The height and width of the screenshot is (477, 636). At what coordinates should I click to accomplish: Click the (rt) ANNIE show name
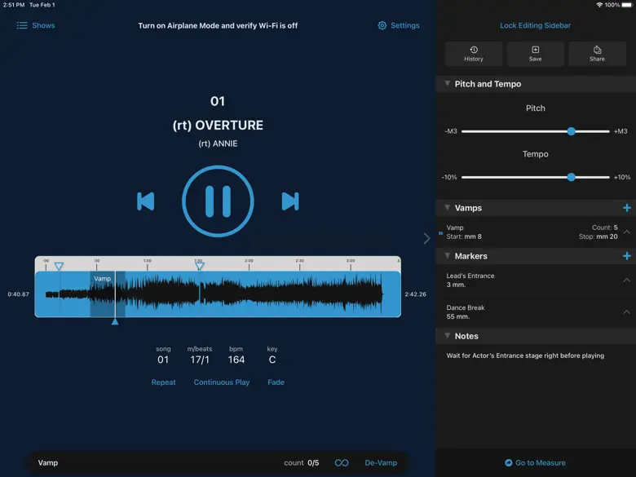click(218, 144)
